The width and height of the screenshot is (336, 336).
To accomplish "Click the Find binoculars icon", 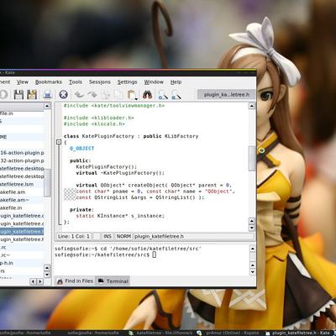I will point(147,95).
